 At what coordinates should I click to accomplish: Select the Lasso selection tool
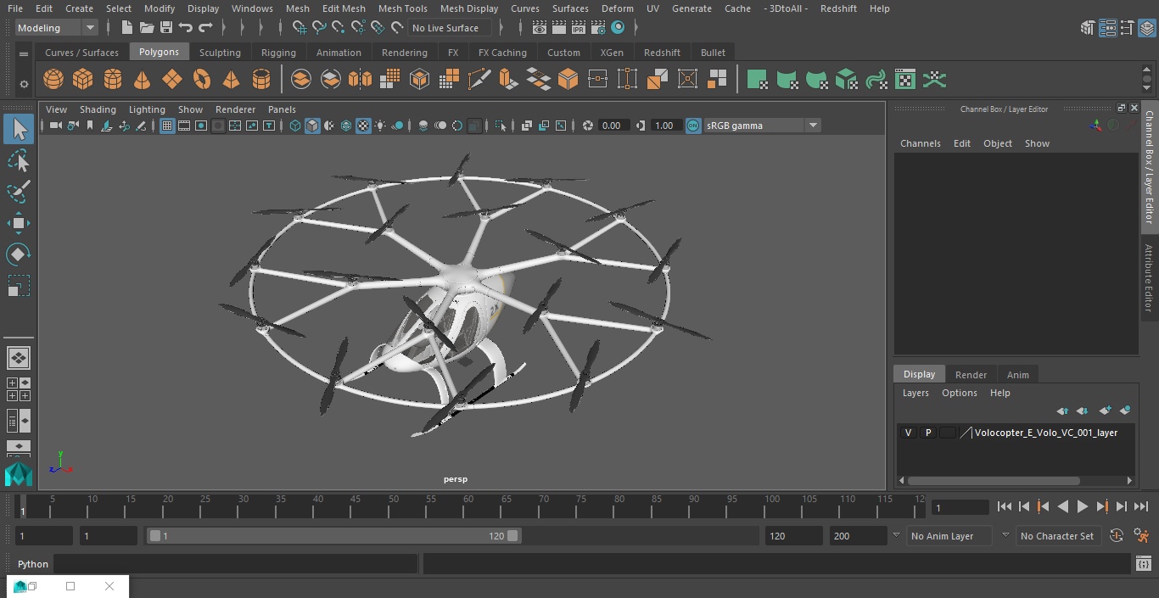click(19, 160)
